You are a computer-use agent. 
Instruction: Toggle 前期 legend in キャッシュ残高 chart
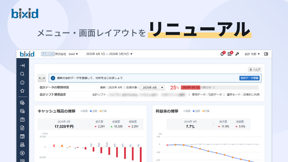84,111
